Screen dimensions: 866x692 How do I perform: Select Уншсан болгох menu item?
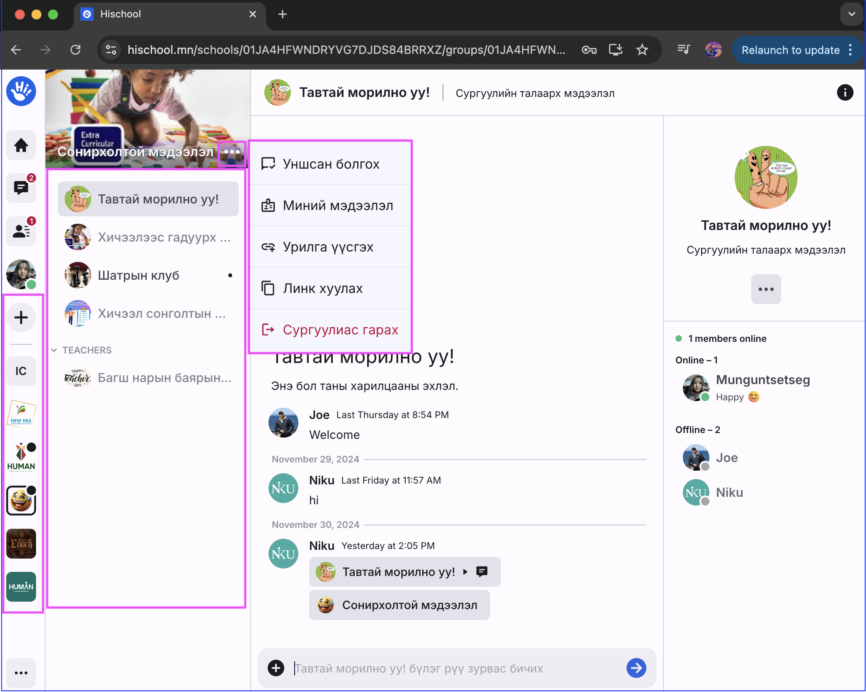331,164
